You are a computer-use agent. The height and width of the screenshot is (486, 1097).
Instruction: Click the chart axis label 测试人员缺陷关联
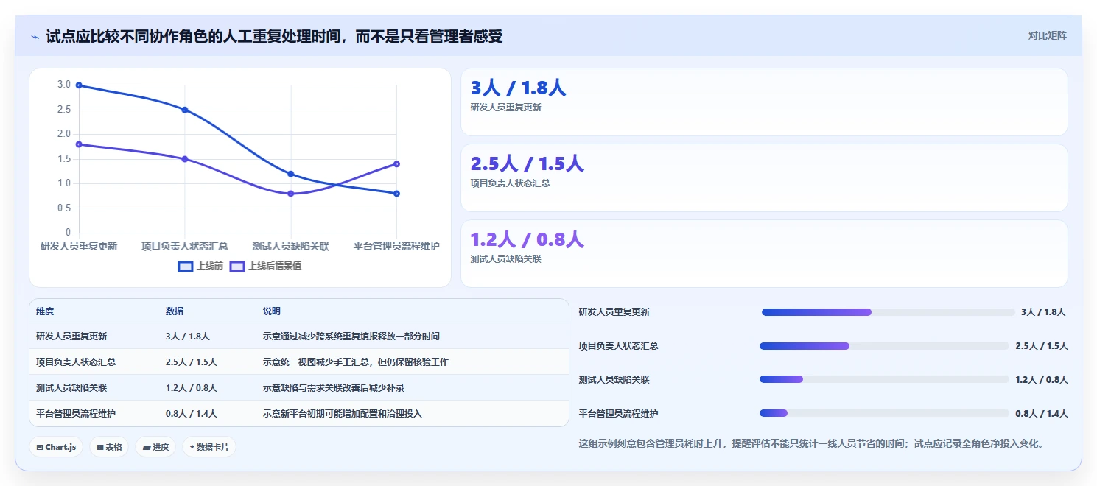pos(290,246)
